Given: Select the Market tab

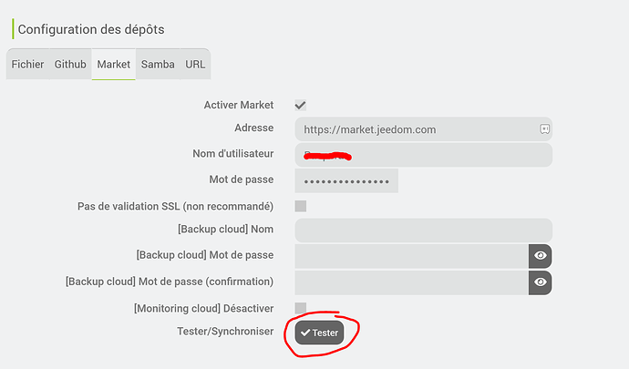Looking at the screenshot, I should coord(114,65).
